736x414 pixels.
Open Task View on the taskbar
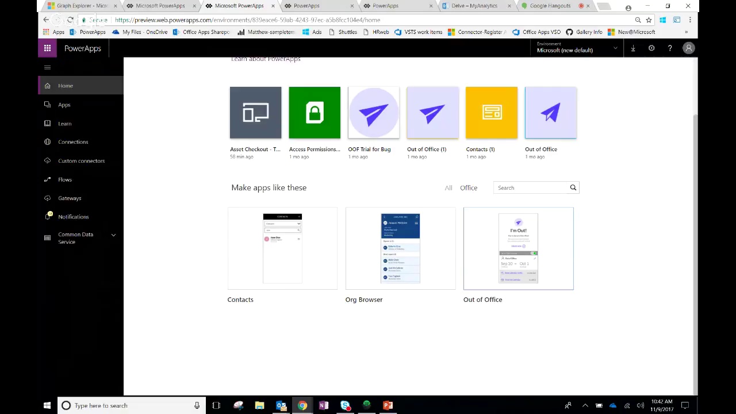point(216,405)
